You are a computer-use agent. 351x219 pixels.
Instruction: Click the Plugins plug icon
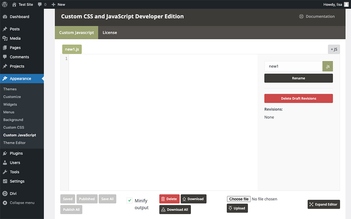pos(5,153)
